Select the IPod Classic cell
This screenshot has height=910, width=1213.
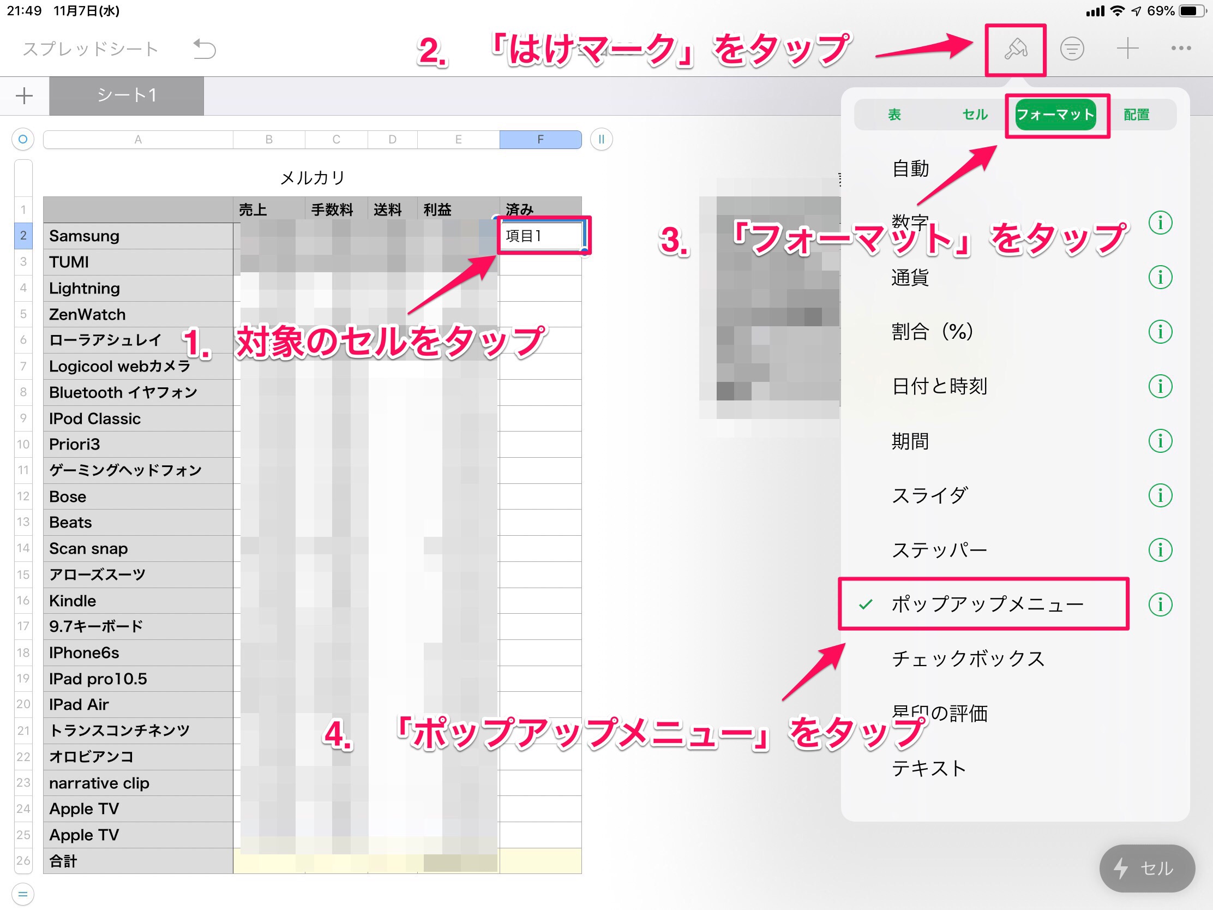138,418
